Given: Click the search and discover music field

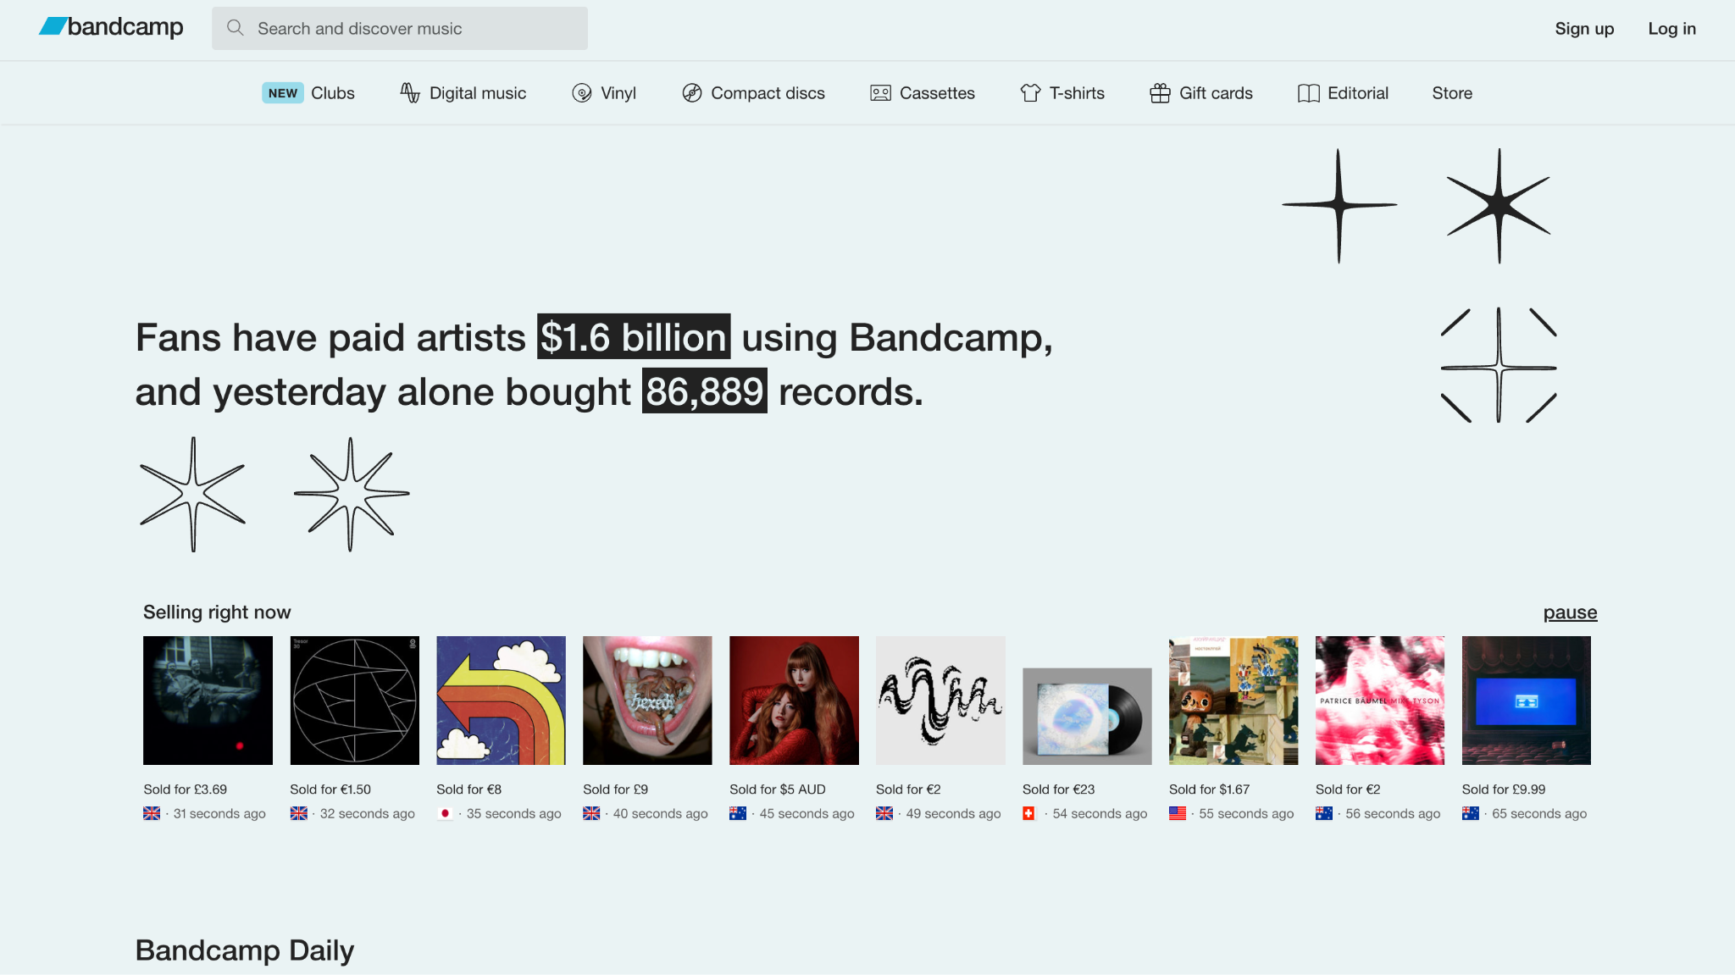Looking at the screenshot, I should tap(398, 28).
